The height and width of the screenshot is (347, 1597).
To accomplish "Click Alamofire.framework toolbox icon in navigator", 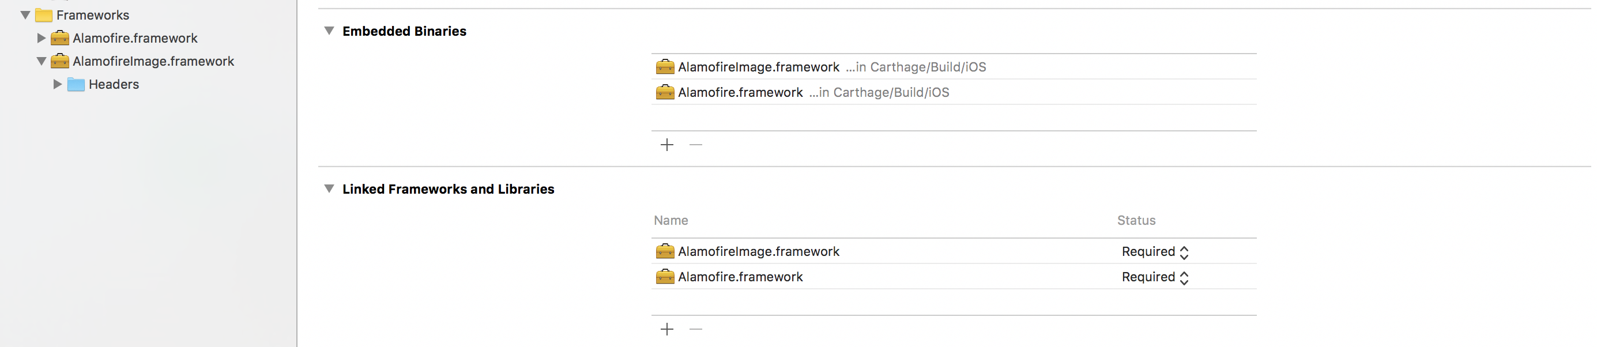I will point(59,38).
